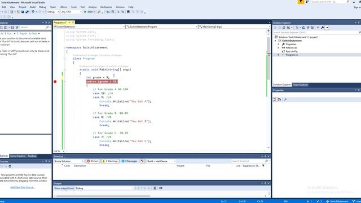Click the categorized view icon in Properties panel
361x203 pixels.
[275, 100]
